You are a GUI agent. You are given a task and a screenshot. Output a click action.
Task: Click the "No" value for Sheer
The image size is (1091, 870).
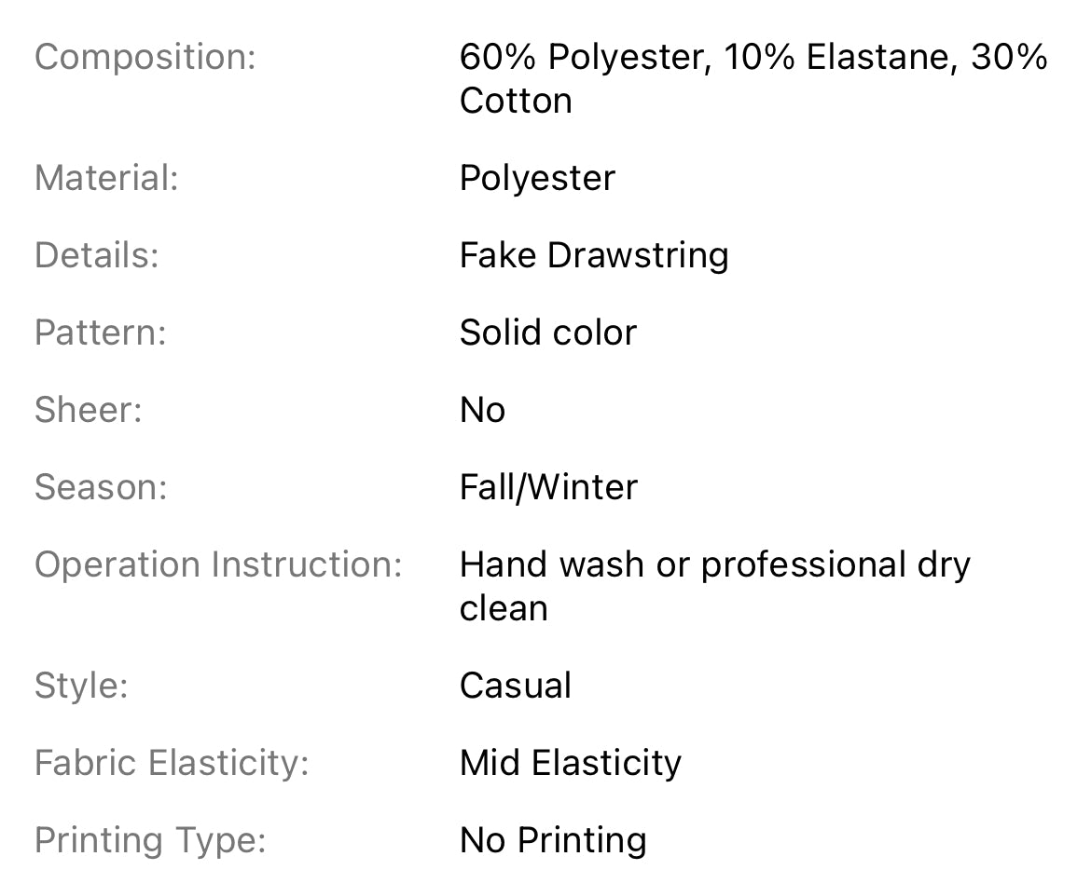482,410
